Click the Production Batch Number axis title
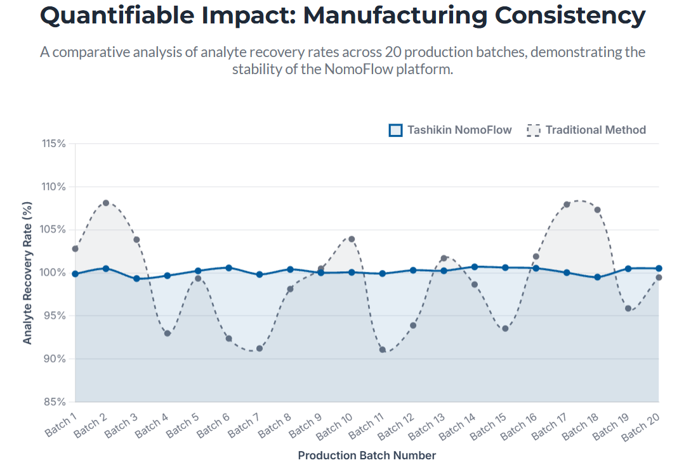Viewport: 698px width, 472px height. [367, 456]
